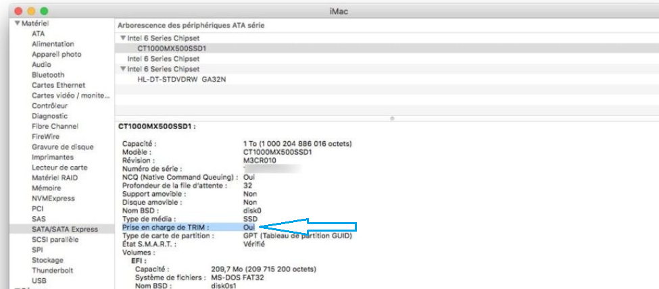
Task: Click the Volumes label
Action: click(139, 253)
